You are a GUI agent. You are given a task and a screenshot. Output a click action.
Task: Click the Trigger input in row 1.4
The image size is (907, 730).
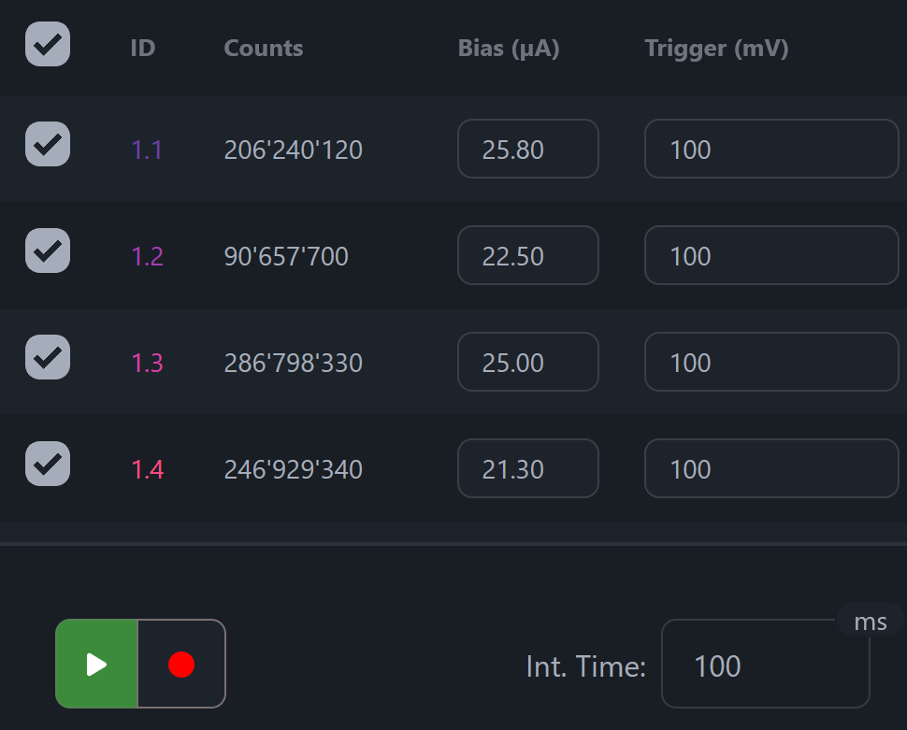click(770, 469)
